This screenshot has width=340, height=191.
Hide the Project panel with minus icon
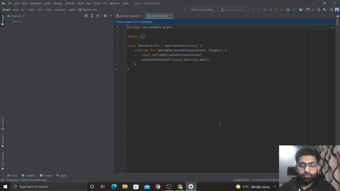[x=110, y=16]
